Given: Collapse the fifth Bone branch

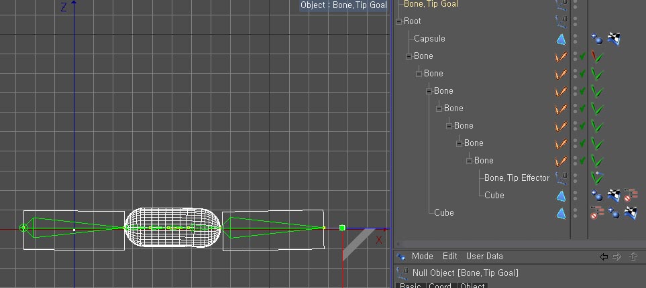Looking at the screenshot, I should pos(449,126).
